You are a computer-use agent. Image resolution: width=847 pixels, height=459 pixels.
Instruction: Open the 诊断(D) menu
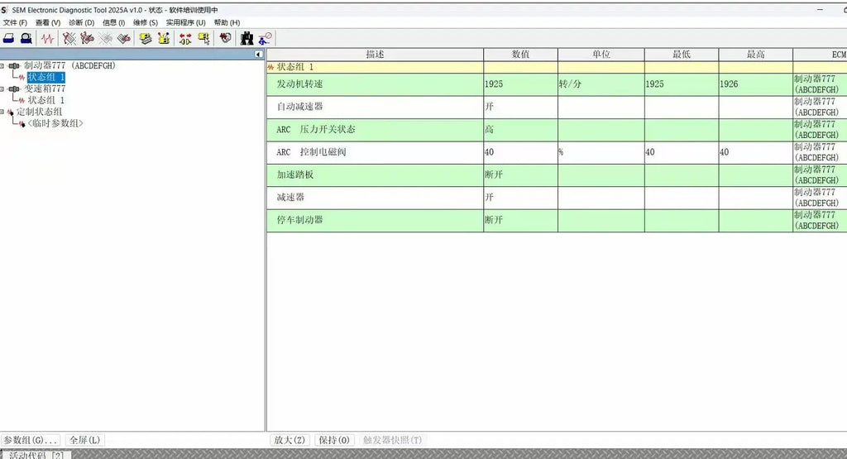pyautogui.click(x=82, y=22)
